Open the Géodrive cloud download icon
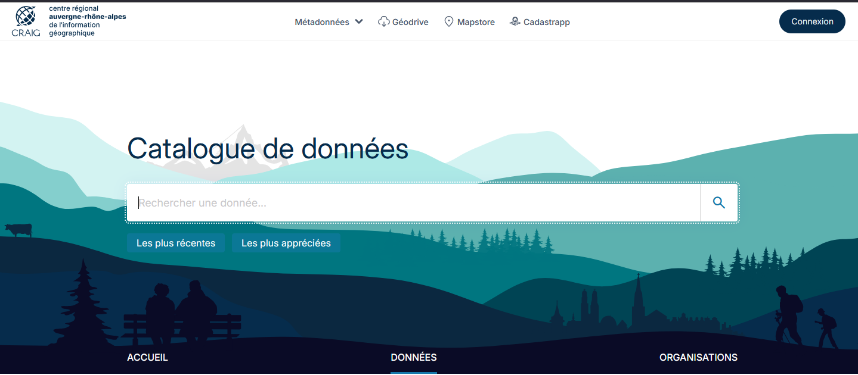The height and width of the screenshot is (375, 858). pos(384,22)
